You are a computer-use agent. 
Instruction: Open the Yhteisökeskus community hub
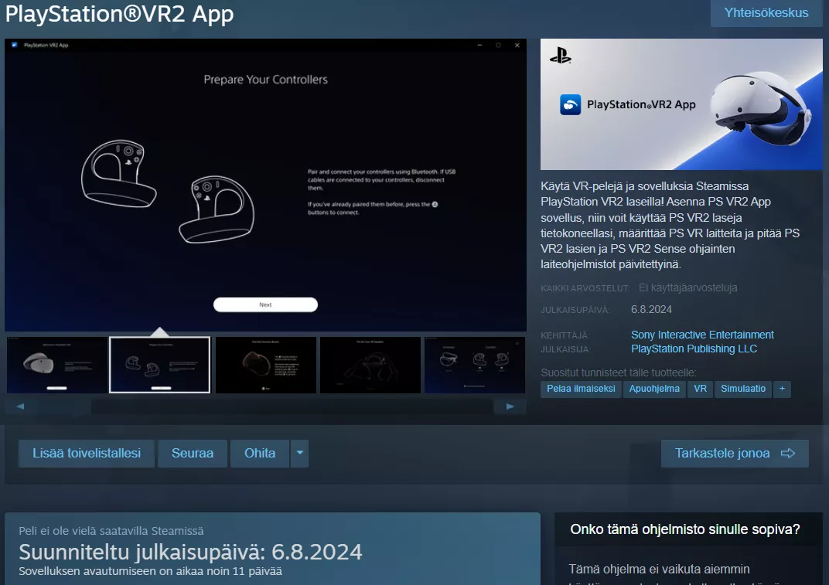click(766, 12)
